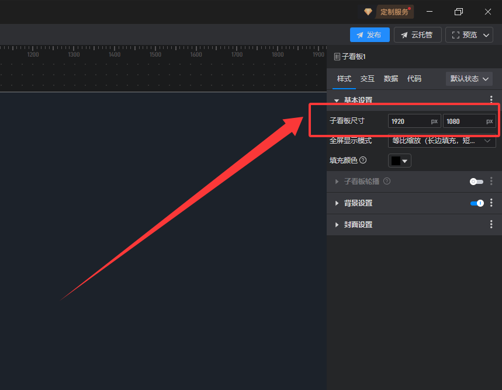This screenshot has height=390, width=502.
Task: Switch to the 数据 tab
Action: click(390, 79)
